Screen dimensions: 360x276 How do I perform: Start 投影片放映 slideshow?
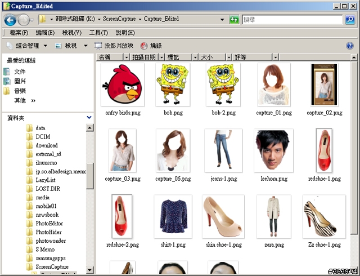pyautogui.click(x=114, y=46)
